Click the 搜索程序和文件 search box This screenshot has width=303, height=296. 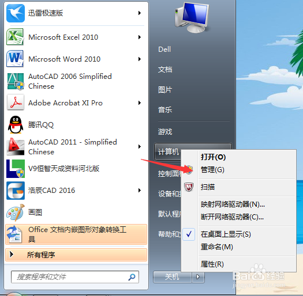[75, 277]
